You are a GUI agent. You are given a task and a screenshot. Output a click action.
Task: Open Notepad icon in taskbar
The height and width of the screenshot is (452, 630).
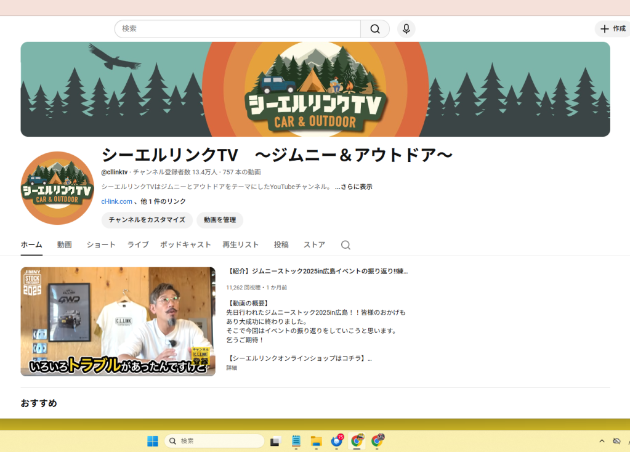[x=296, y=441]
